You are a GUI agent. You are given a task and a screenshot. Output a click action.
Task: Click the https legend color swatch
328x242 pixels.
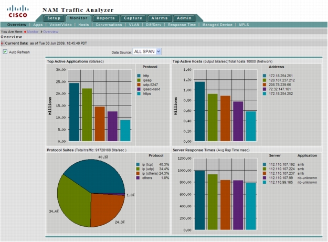click(139, 93)
